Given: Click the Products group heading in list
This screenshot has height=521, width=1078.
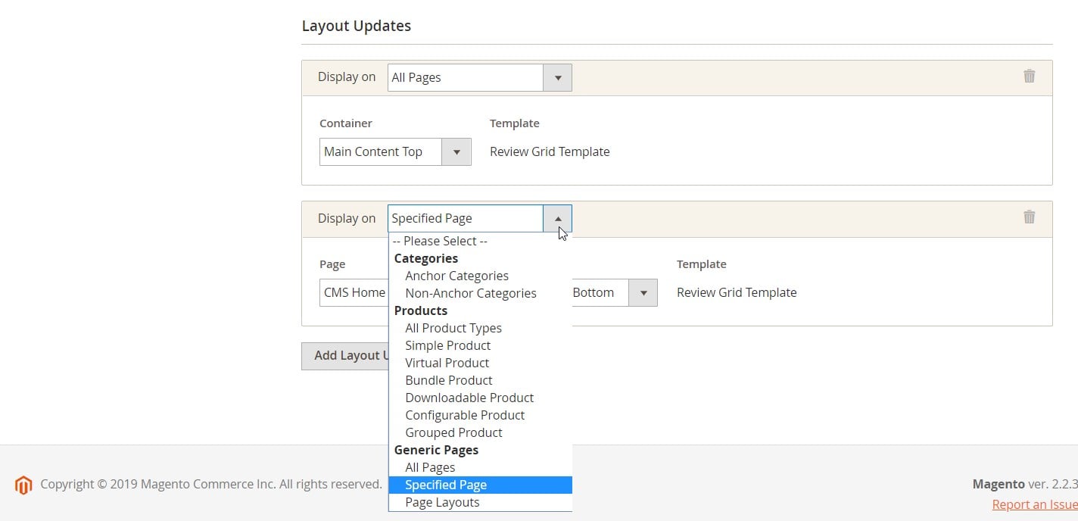Looking at the screenshot, I should pos(421,310).
